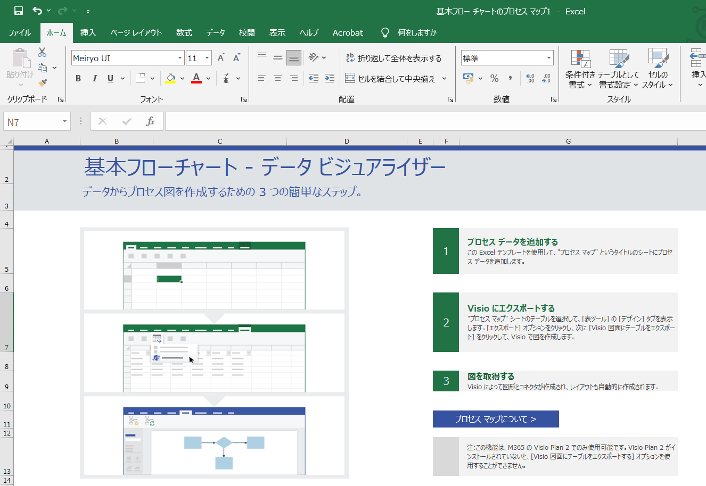Click the phonetic guide (ruby) icon

226,78
